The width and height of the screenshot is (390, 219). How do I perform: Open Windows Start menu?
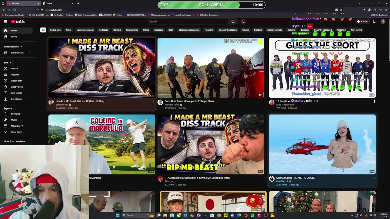point(117,215)
